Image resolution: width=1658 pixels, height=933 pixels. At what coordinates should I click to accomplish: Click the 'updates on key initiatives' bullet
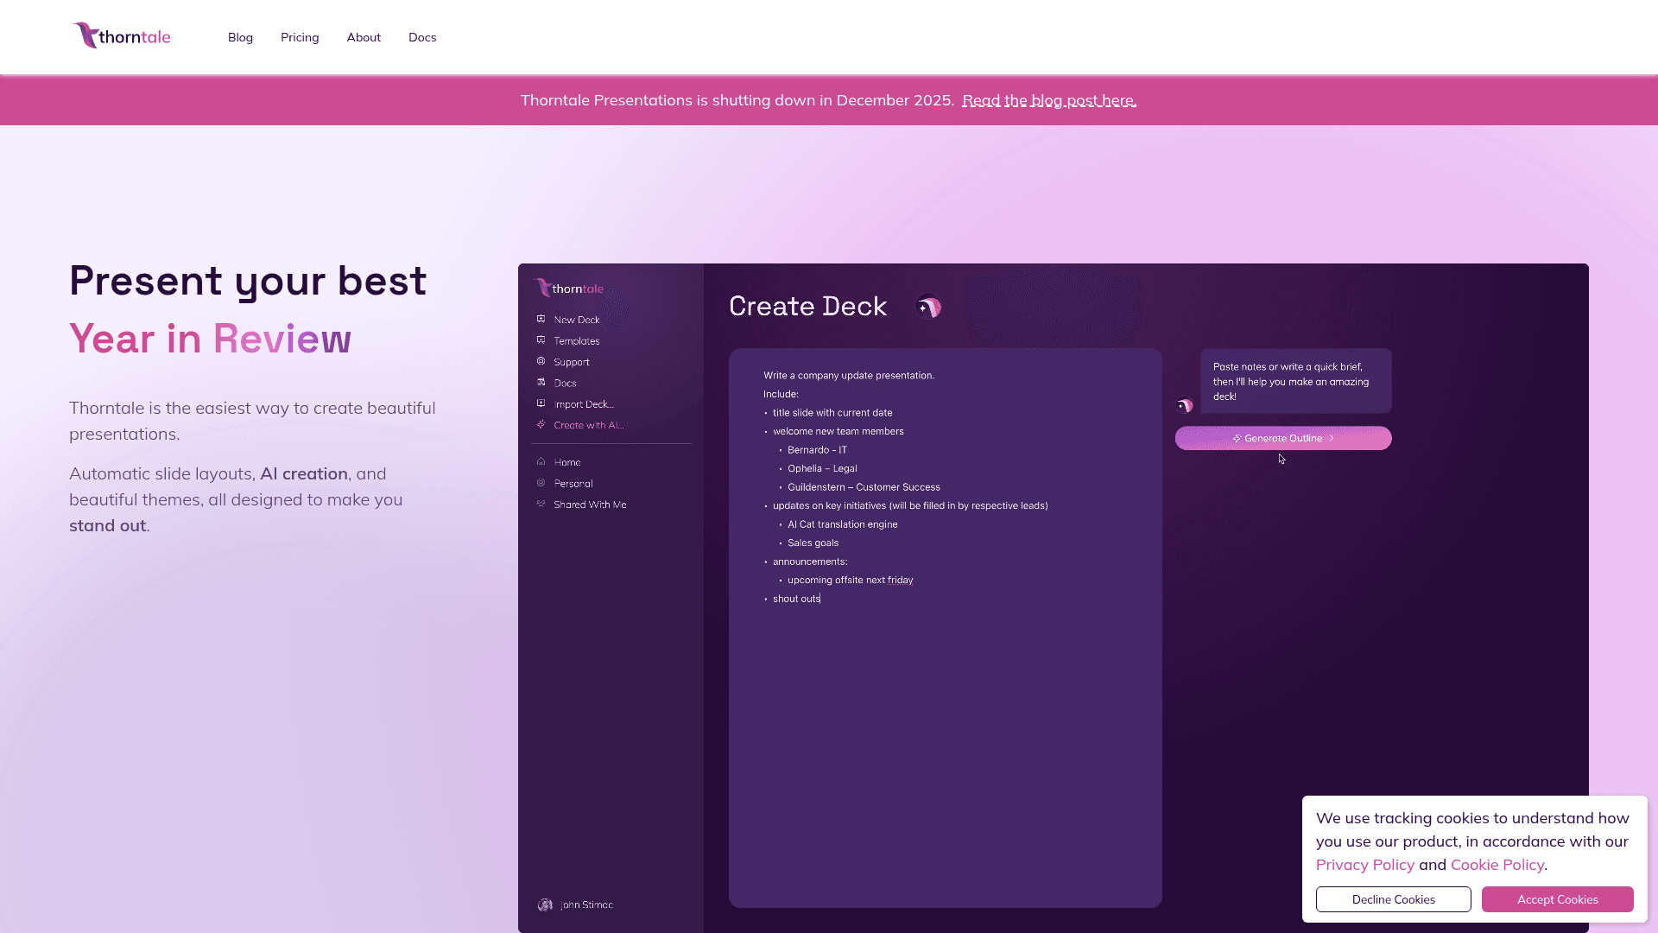click(x=910, y=506)
